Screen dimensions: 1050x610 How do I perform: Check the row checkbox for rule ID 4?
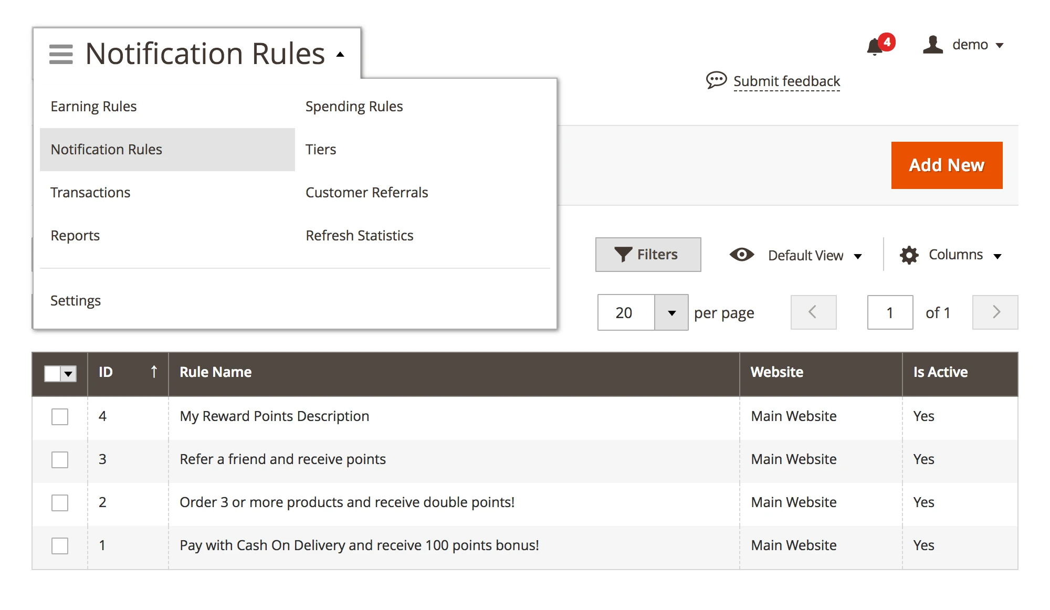(x=60, y=416)
